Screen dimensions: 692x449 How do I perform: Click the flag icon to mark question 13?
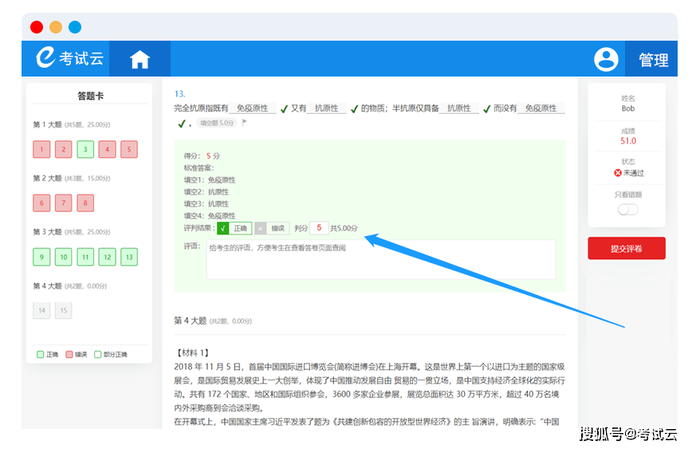pos(245,122)
